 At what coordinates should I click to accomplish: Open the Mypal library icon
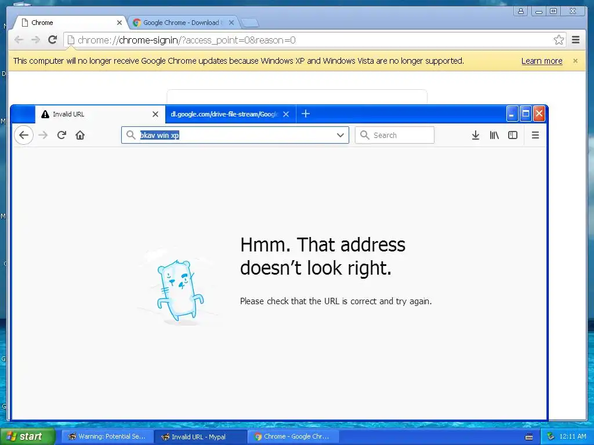494,135
